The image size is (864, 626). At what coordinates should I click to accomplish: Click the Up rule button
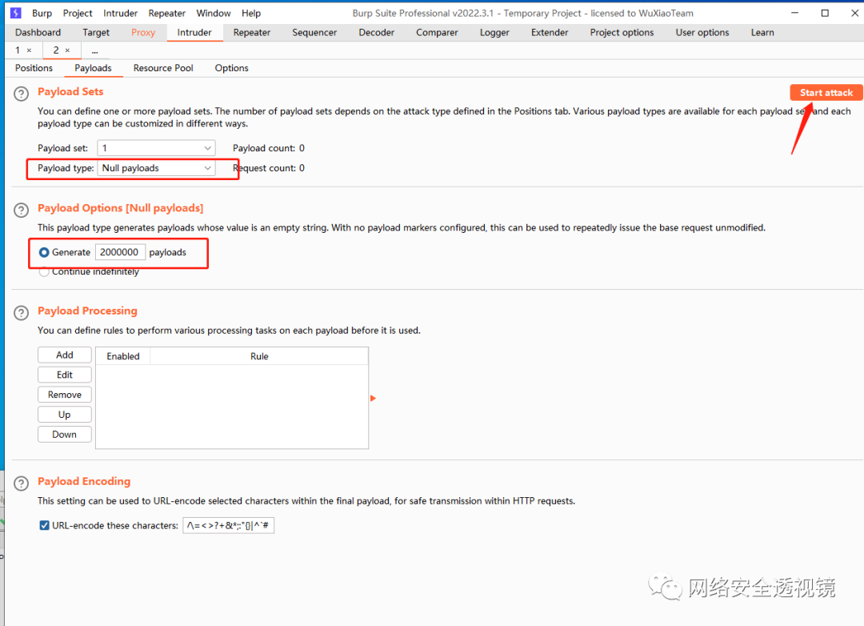(65, 415)
